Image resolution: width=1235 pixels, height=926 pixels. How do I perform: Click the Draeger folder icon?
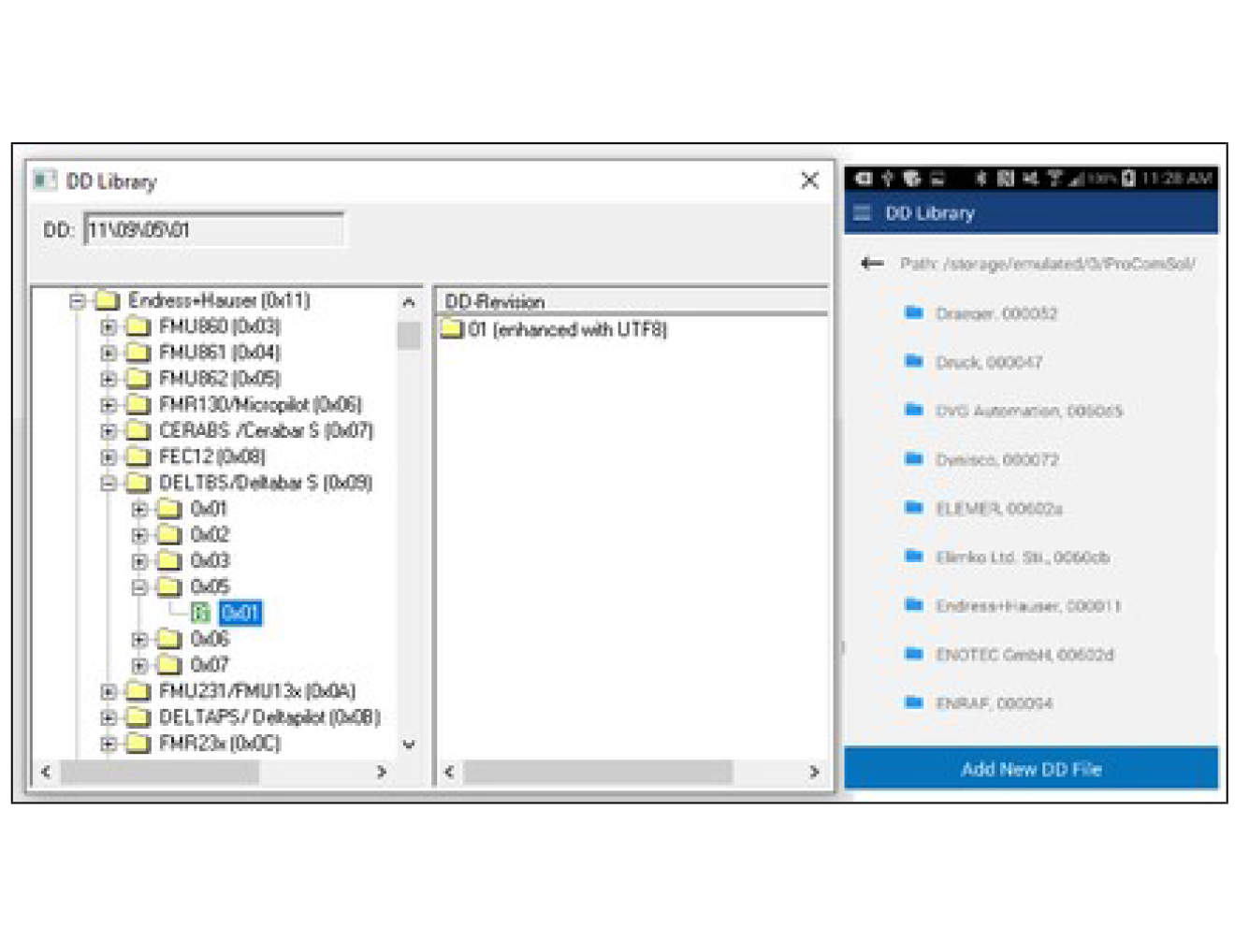tap(914, 312)
